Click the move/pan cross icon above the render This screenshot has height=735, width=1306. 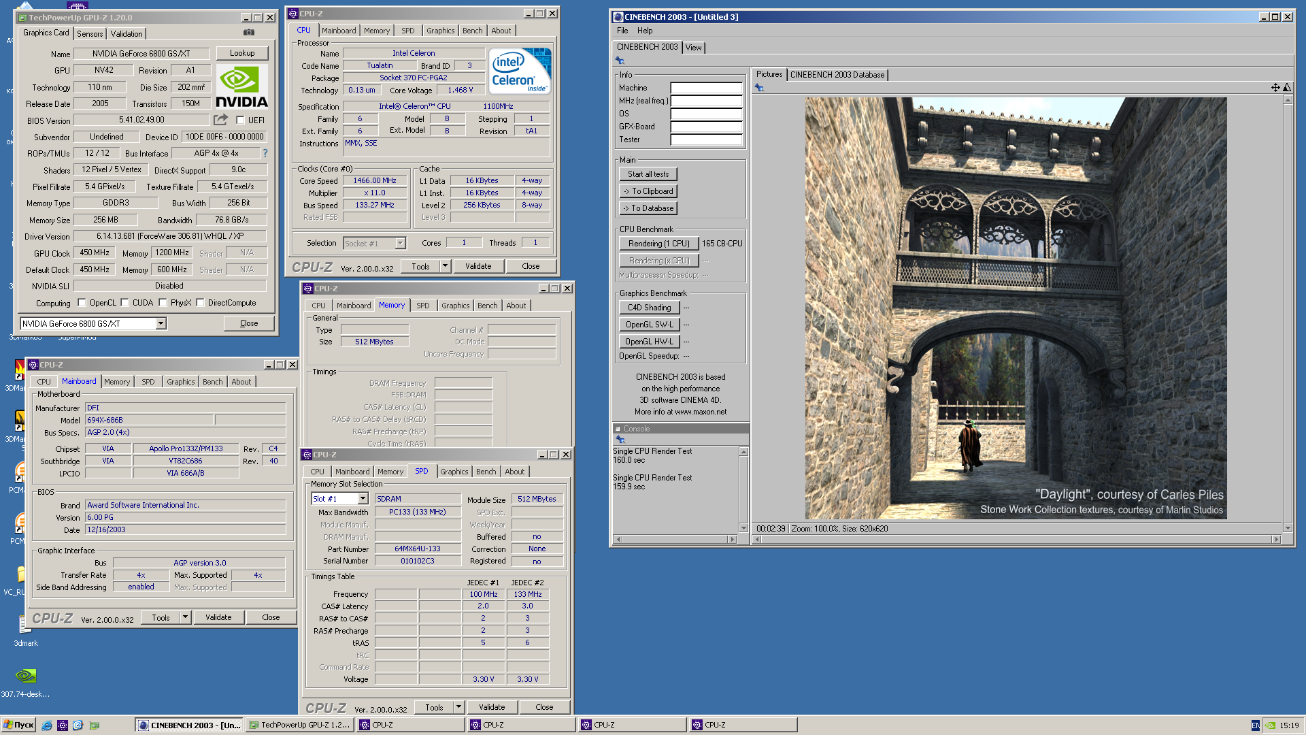coord(1275,88)
